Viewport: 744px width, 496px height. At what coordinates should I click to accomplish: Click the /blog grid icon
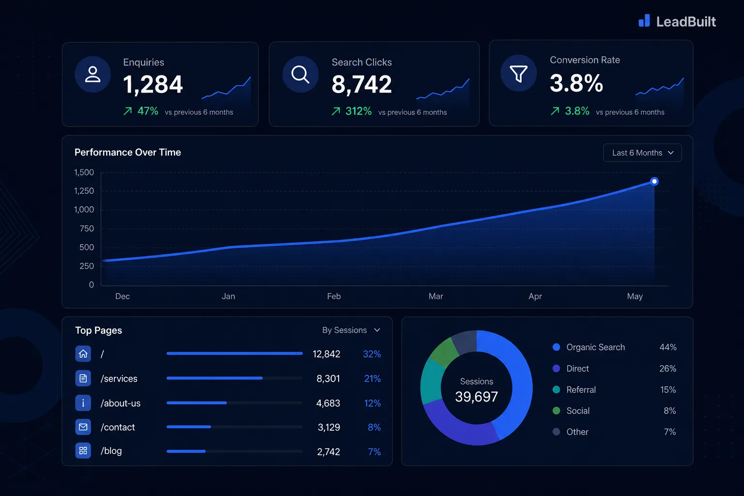coord(83,451)
